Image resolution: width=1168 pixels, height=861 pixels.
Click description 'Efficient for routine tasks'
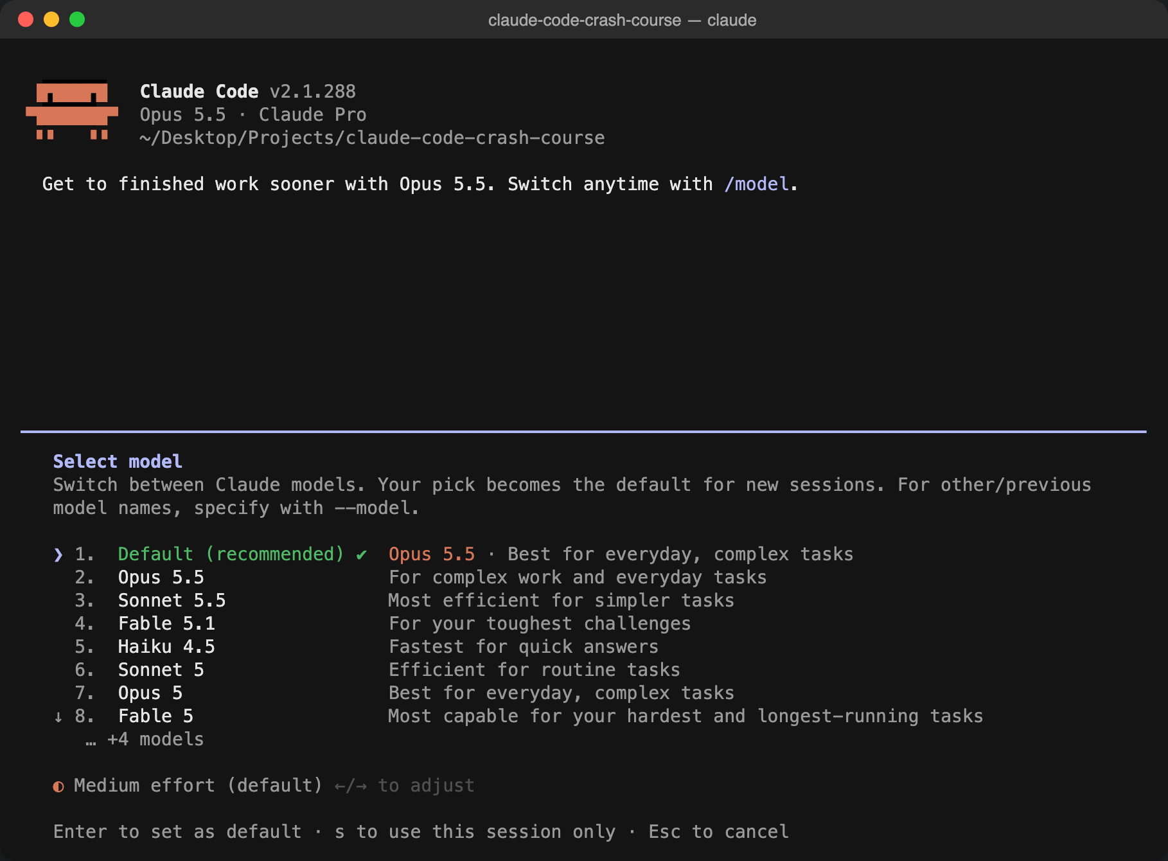535,670
